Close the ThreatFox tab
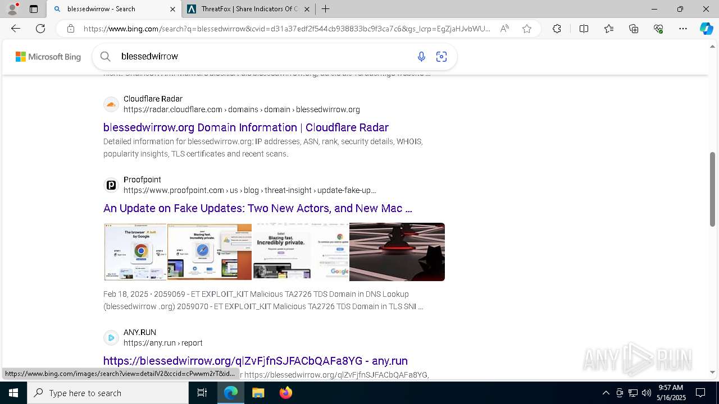719x404 pixels. 307,9
